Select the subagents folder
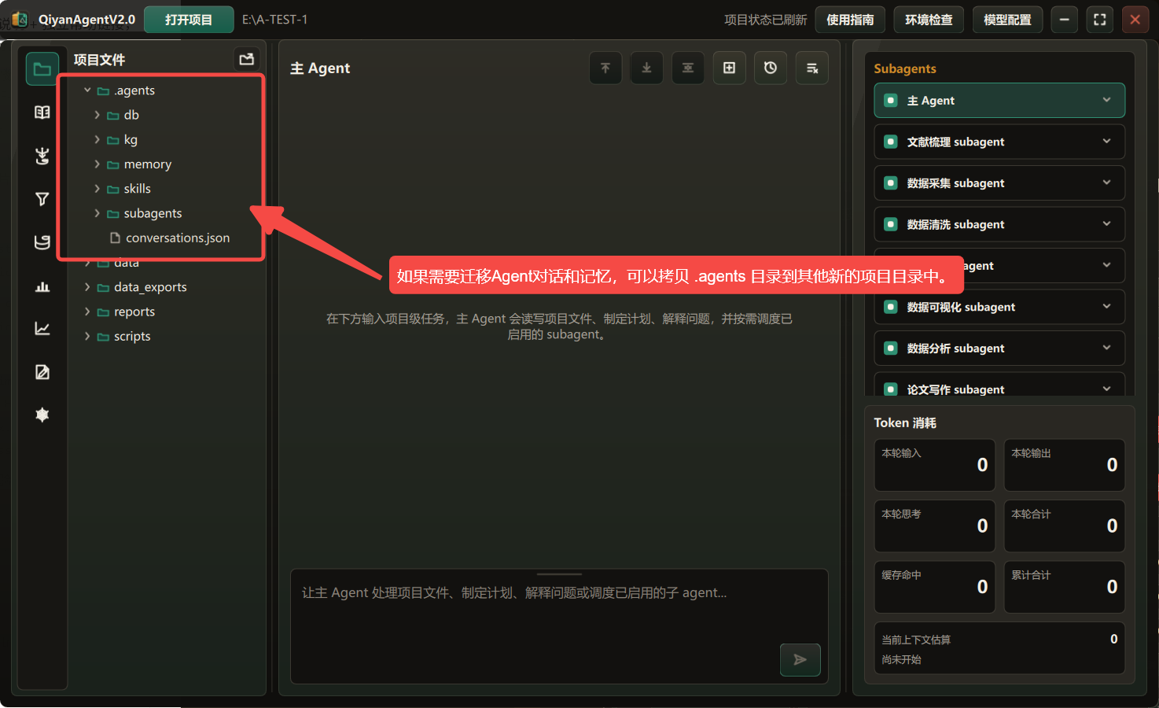1159x708 pixels. tap(145, 213)
